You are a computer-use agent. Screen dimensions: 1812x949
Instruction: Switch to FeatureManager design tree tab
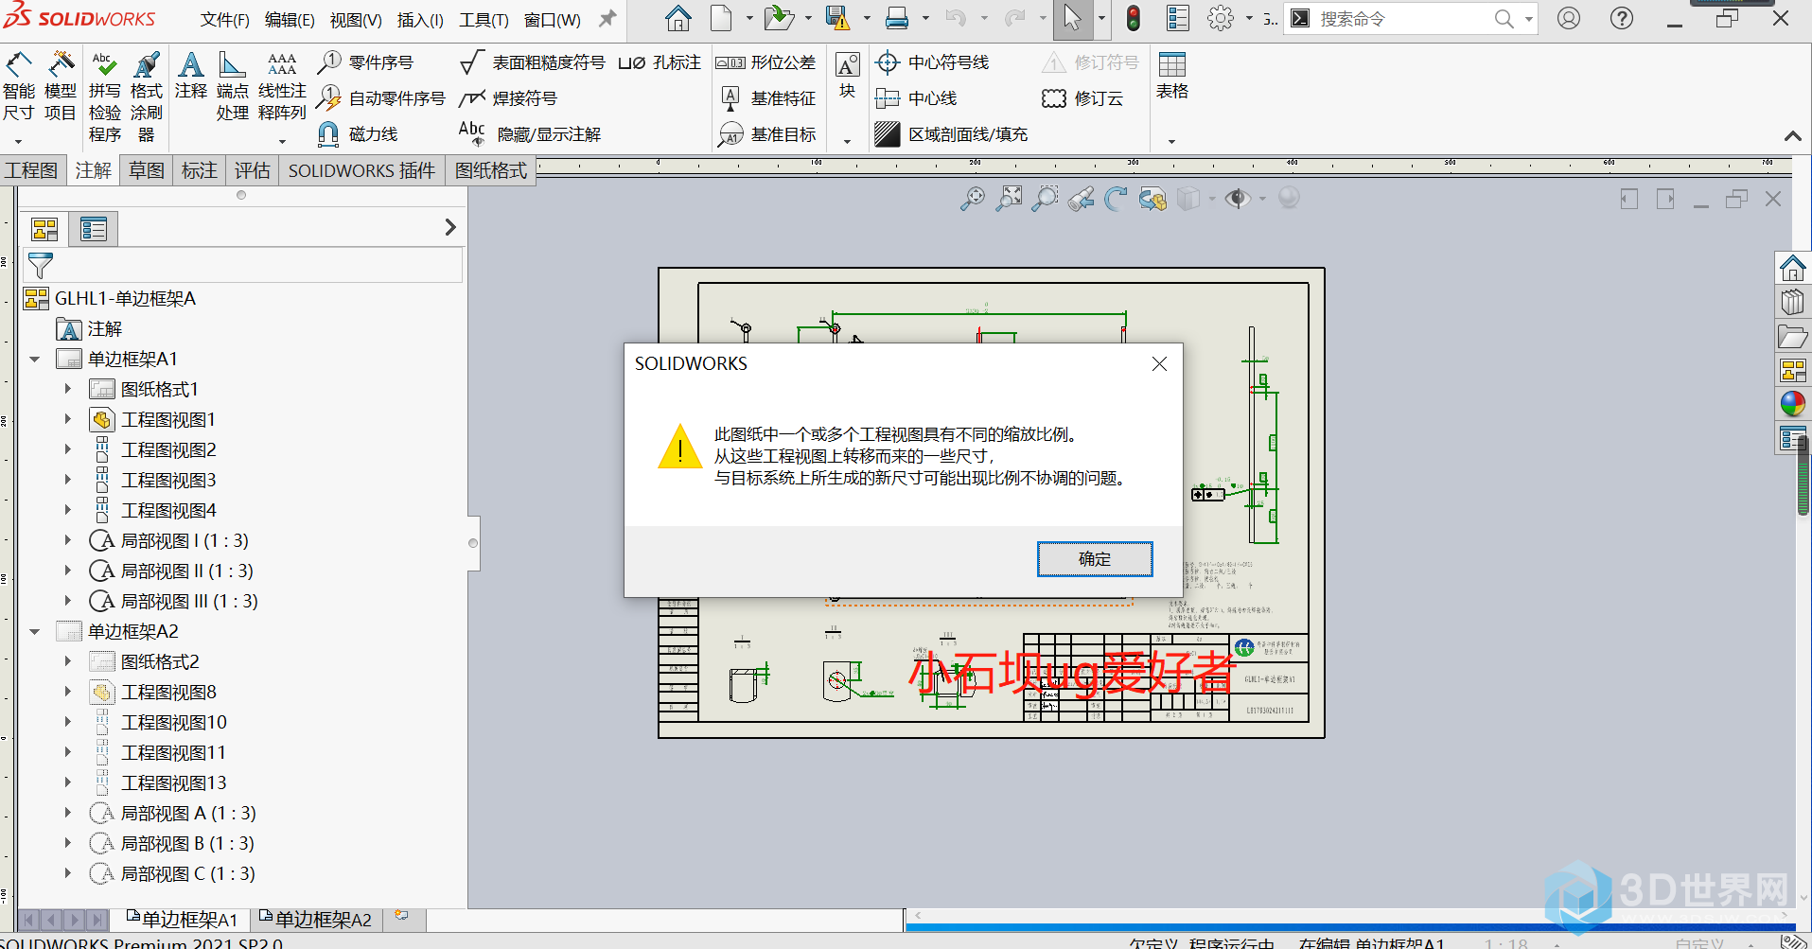[x=44, y=229]
